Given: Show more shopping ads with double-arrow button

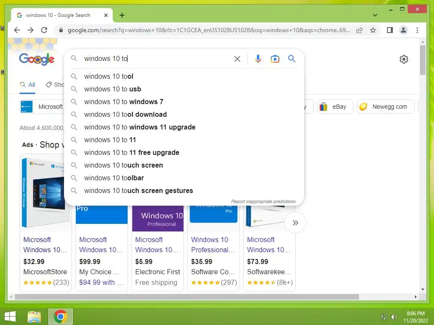Looking at the screenshot, I should click(x=295, y=223).
